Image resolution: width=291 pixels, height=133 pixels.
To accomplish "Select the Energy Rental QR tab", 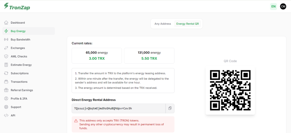I will coord(187,24).
